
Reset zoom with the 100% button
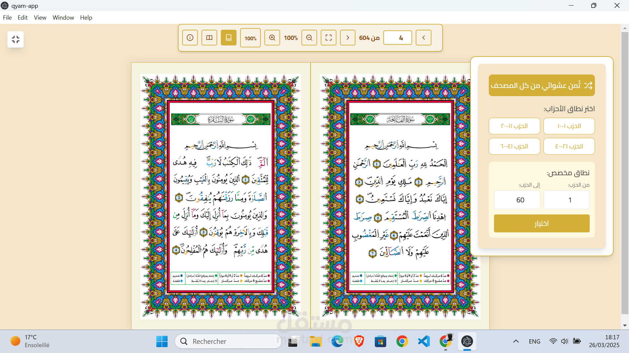[x=250, y=38]
